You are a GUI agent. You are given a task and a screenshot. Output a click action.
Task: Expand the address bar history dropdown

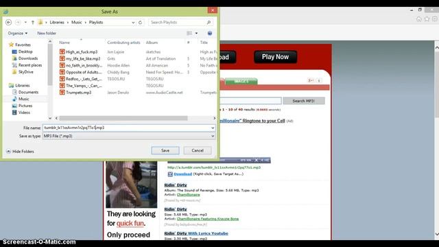tap(133, 22)
